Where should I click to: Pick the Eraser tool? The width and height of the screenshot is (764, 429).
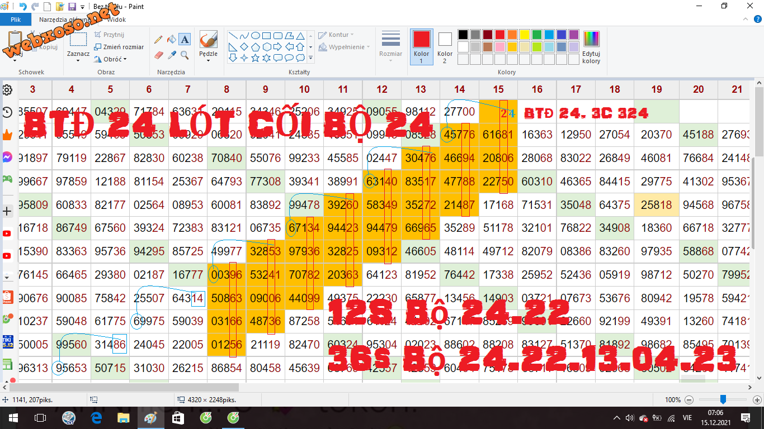(158, 55)
